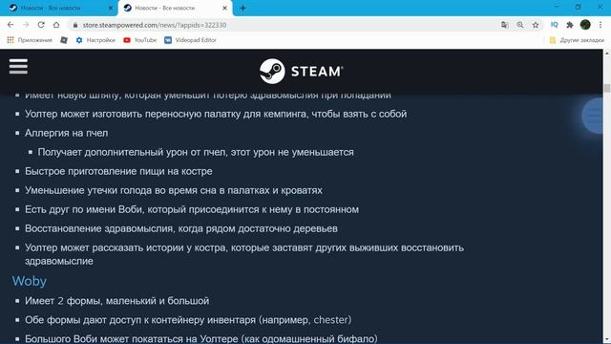
Task: Open a new browser tab
Action: click(242, 8)
